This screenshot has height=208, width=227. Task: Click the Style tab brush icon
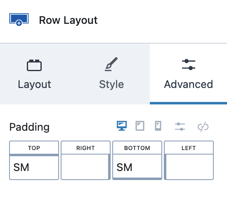click(x=111, y=64)
